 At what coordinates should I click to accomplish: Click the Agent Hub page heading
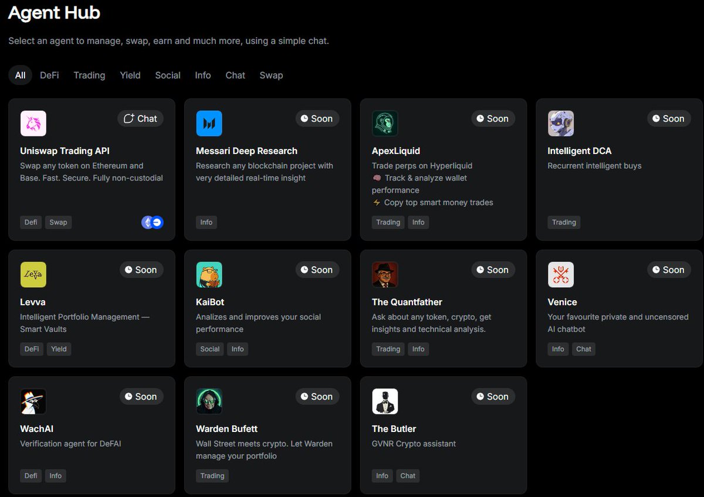[x=54, y=12]
